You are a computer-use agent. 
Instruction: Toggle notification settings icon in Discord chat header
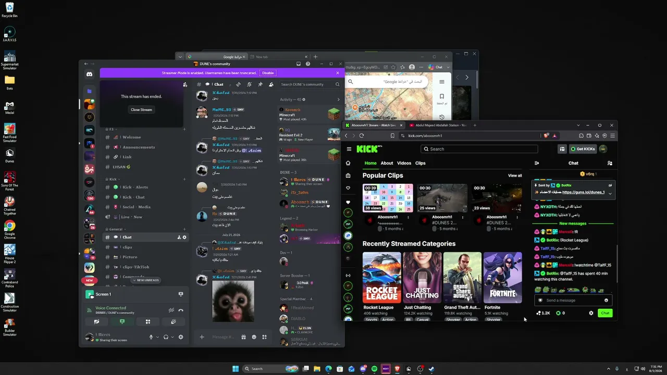pos(249,84)
